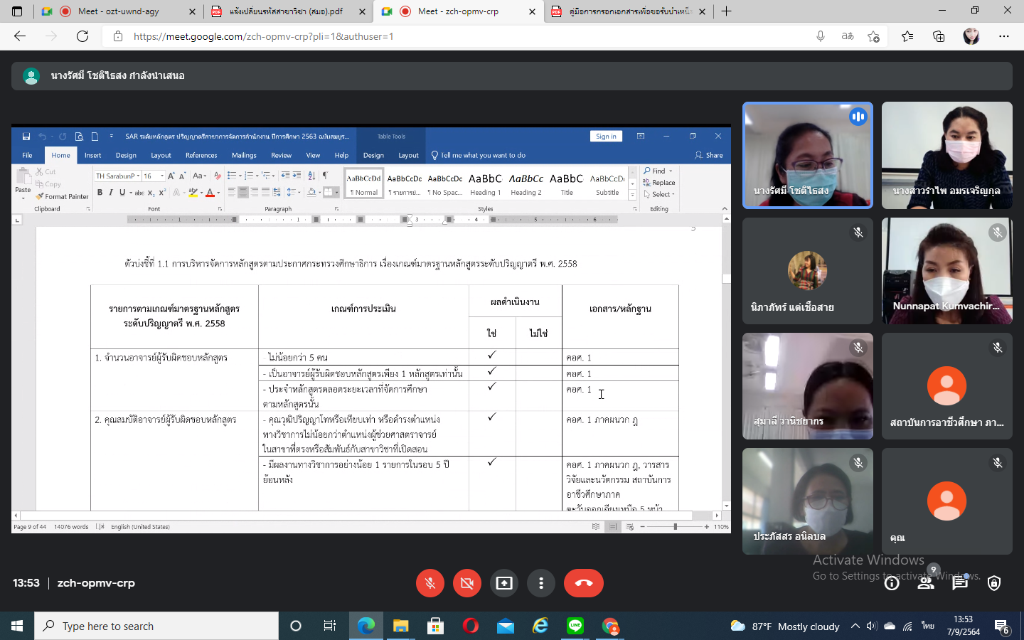Screen dimensions: 1024x640
Task: Open the Edge Collections icon
Action: click(x=939, y=36)
